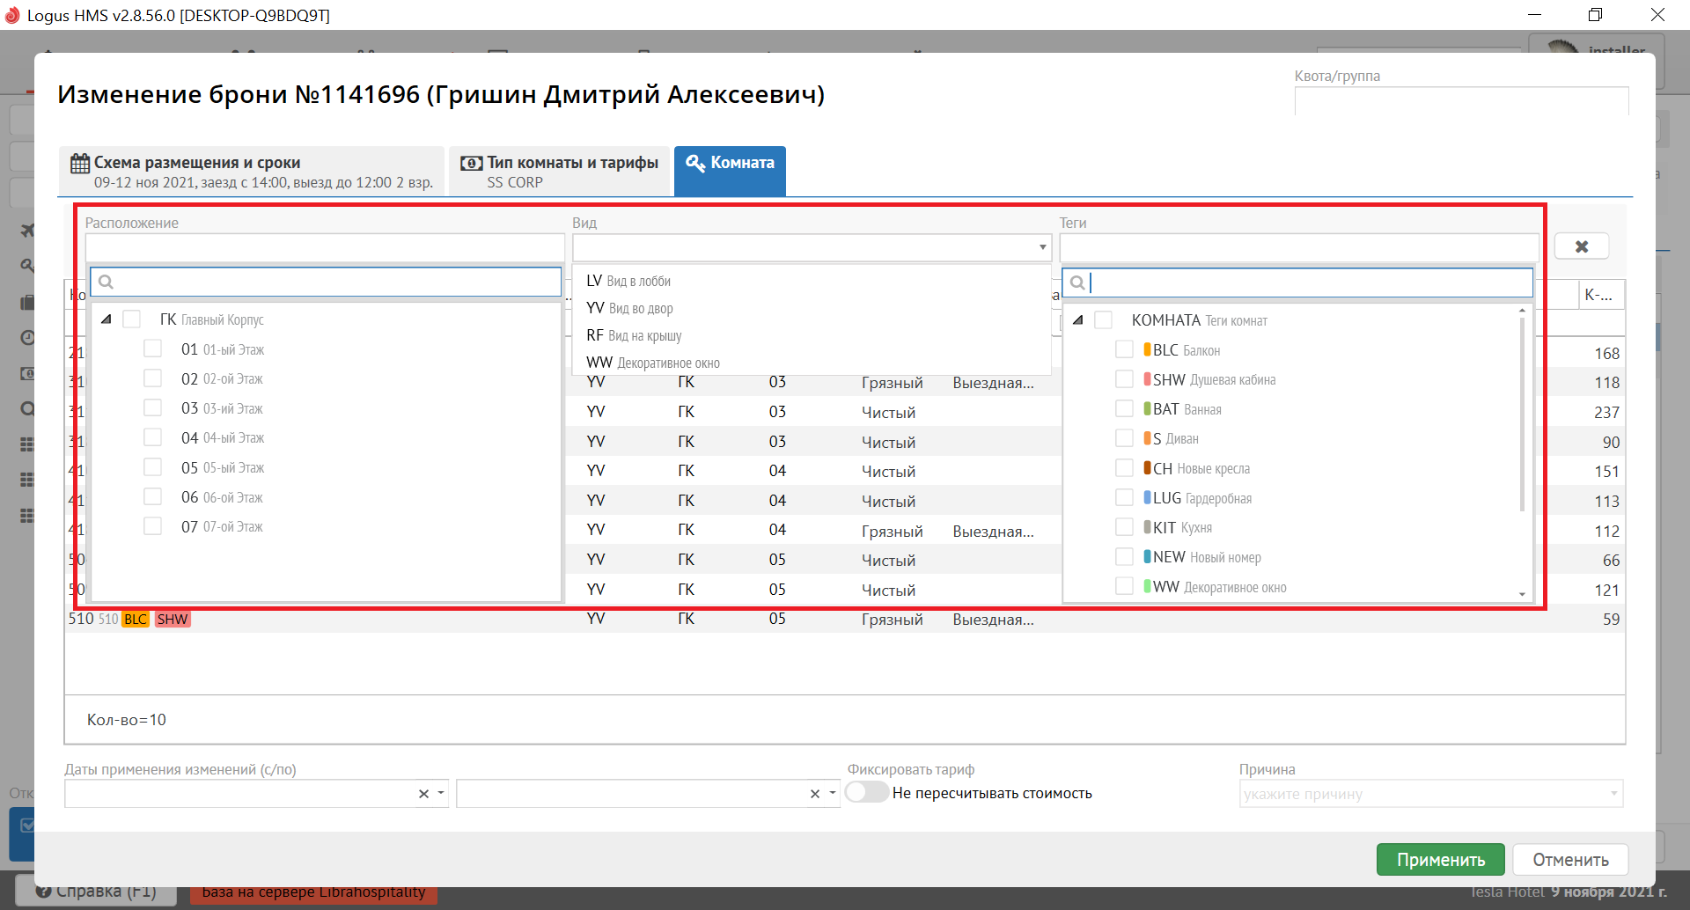Select the RF Вид на крышу option
The width and height of the screenshot is (1690, 910).
coord(634,335)
